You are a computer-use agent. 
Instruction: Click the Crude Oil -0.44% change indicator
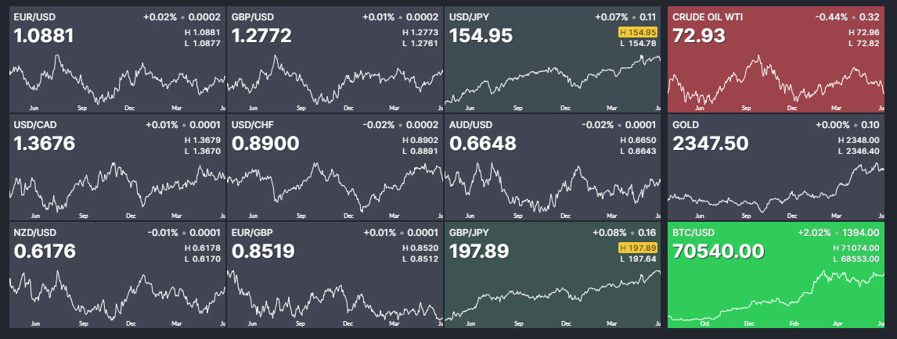pyautogui.click(x=831, y=16)
